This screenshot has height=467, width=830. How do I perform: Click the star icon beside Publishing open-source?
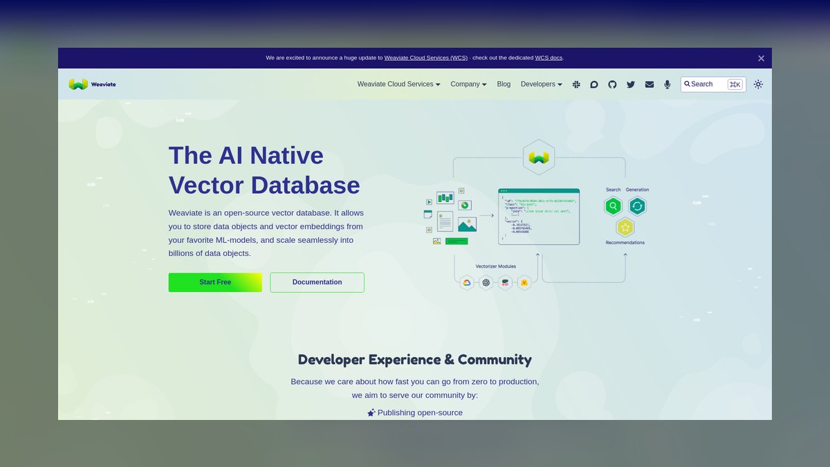tap(371, 412)
